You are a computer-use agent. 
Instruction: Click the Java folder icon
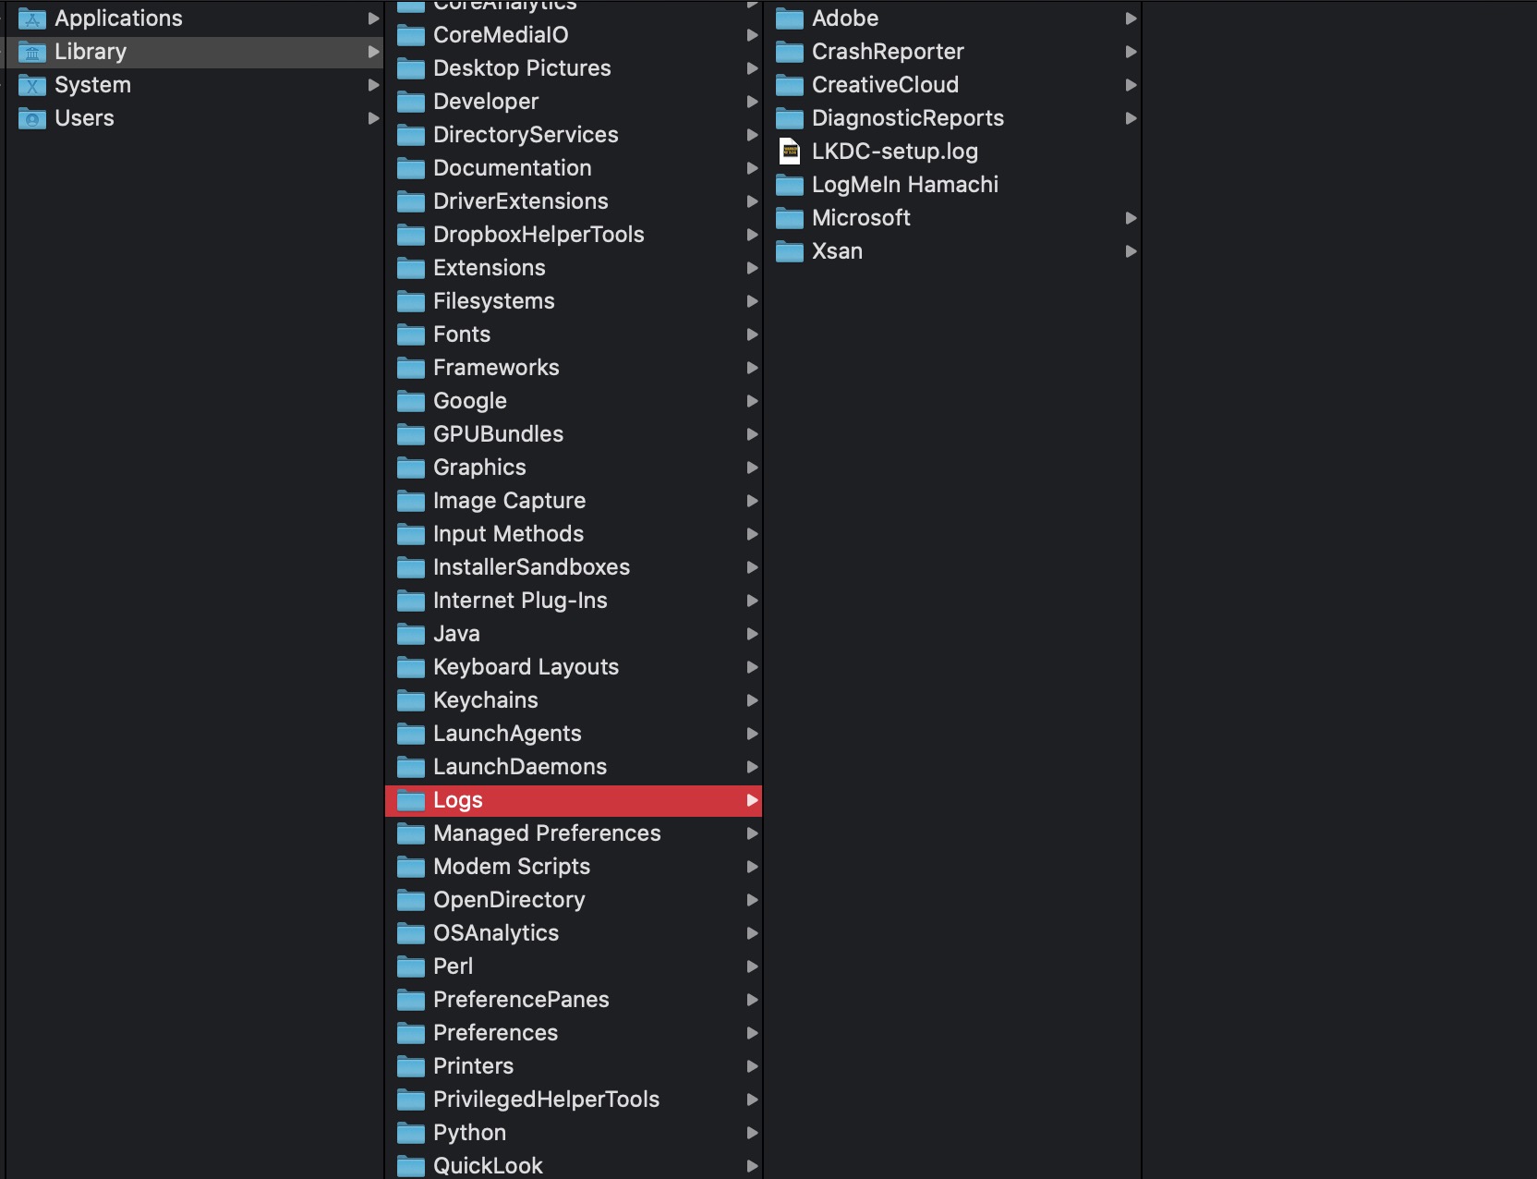pos(412,634)
